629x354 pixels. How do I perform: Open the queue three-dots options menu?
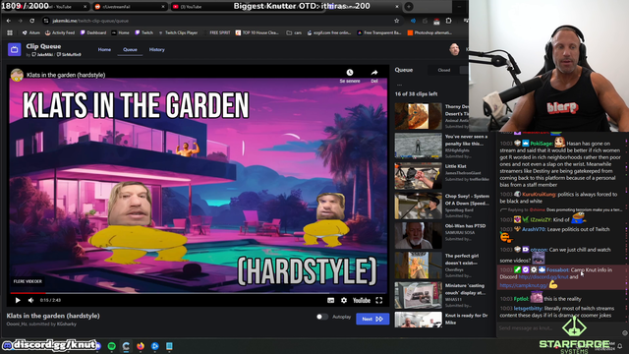point(399,85)
